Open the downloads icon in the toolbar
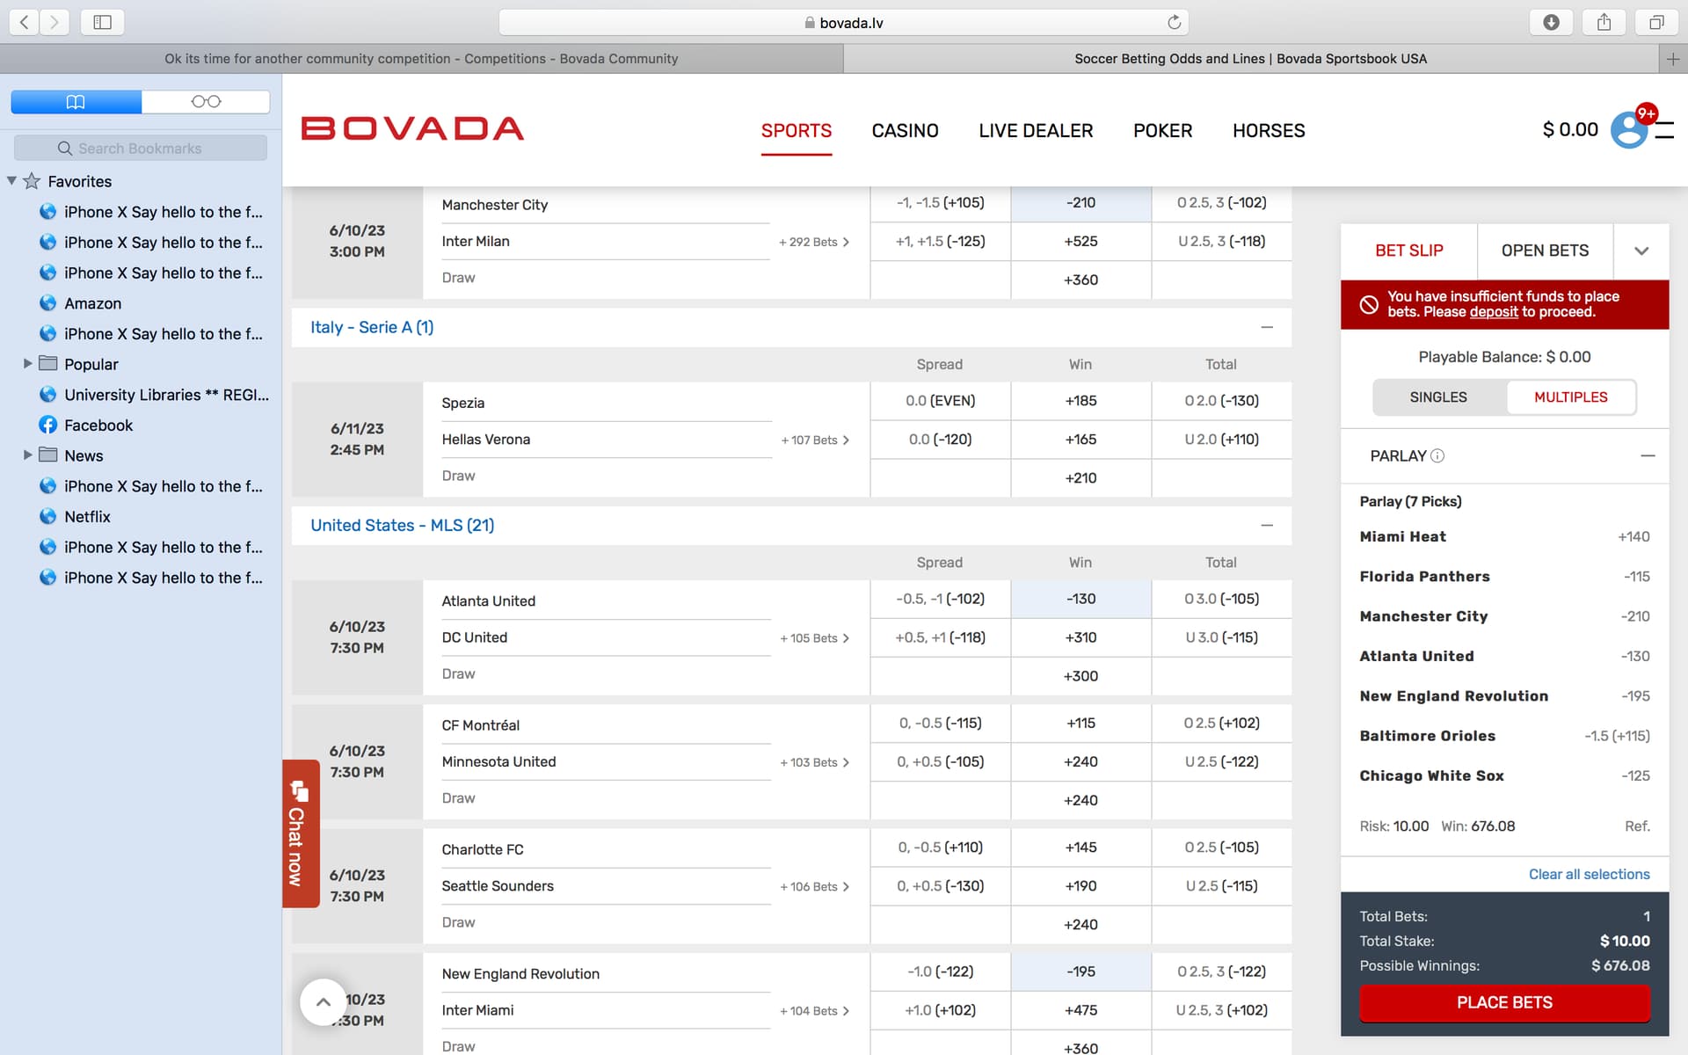Image resolution: width=1688 pixels, height=1055 pixels. 1551,22
